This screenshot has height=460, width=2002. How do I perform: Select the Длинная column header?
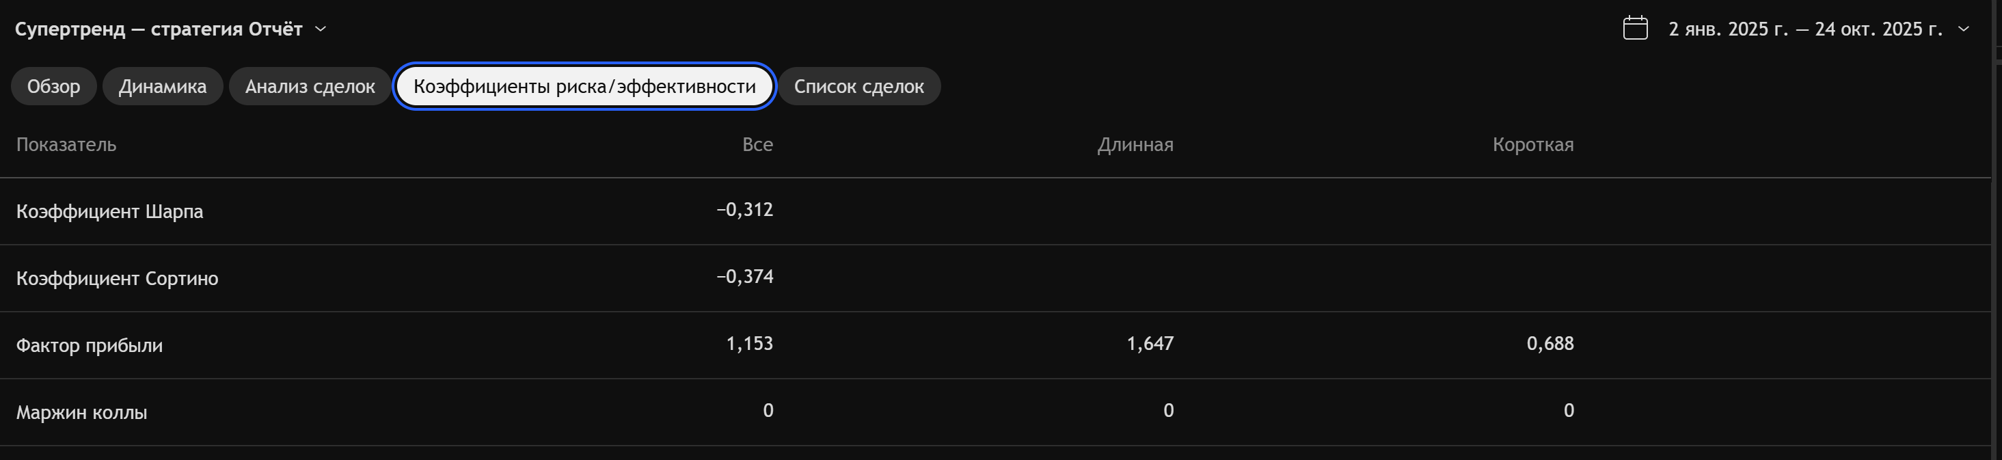[x=1135, y=144]
